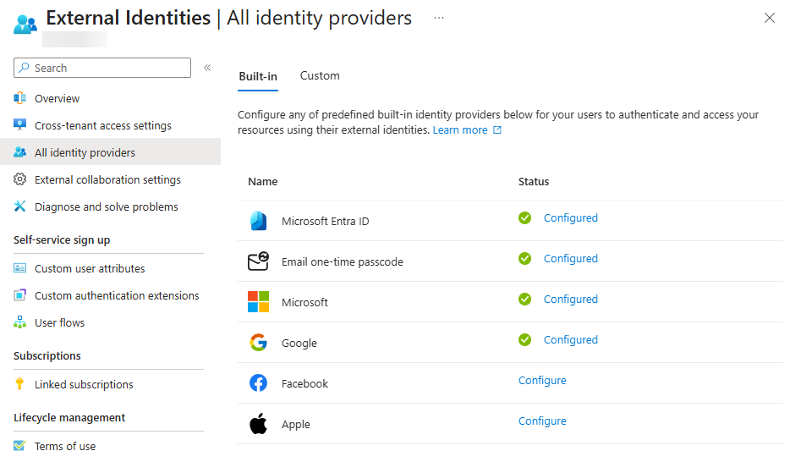Viewport: 790px width, 462px height.
Task: Click the Custom user attributes icon
Action: click(19, 268)
